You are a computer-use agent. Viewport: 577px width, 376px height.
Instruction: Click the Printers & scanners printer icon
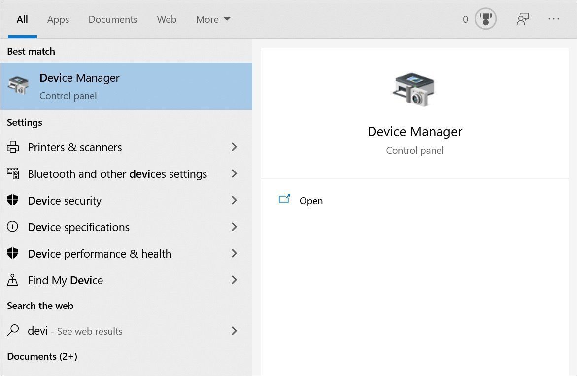pos(13,147)
